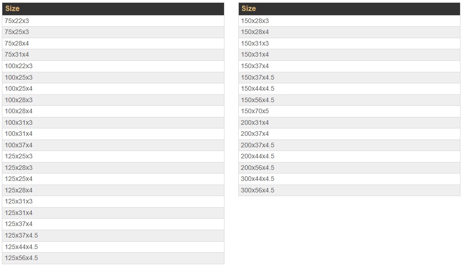This screenshot has width=466, height=267.
Task: Click the 300x44x4.5 table row
Action: click(258, 179)
